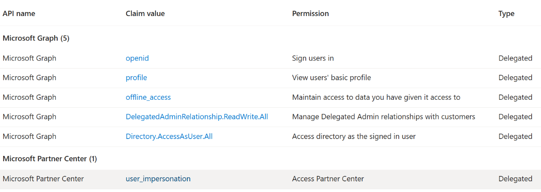Click the Permission column header
Viewport: 541px width, 192px height.
310,13
